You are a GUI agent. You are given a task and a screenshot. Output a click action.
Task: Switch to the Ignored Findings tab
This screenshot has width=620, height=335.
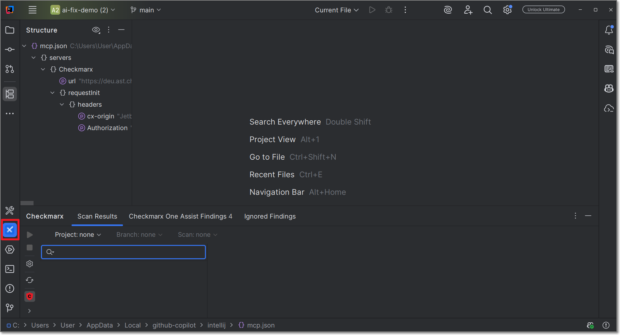[x=270, y=217]
